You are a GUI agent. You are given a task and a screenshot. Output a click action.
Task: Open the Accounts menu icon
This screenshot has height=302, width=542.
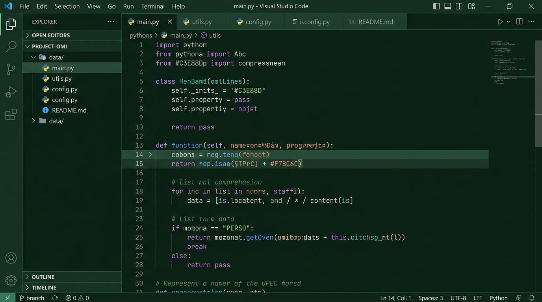(x=11, y=258)
